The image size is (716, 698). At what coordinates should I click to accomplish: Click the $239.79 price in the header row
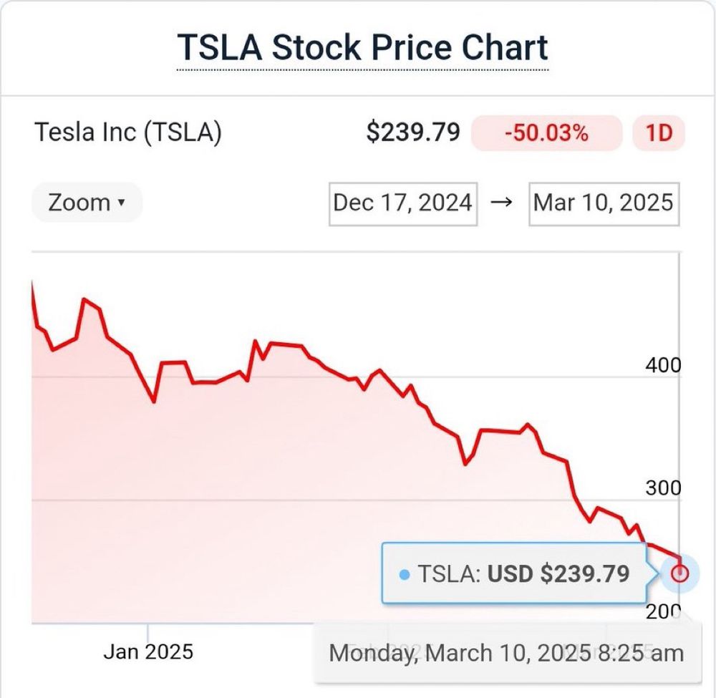tap(413, 132)
